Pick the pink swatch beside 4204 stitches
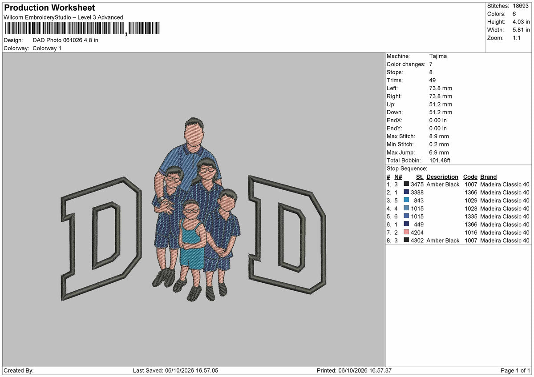Screen dimensions: 534x377 [x=406, y=233]
